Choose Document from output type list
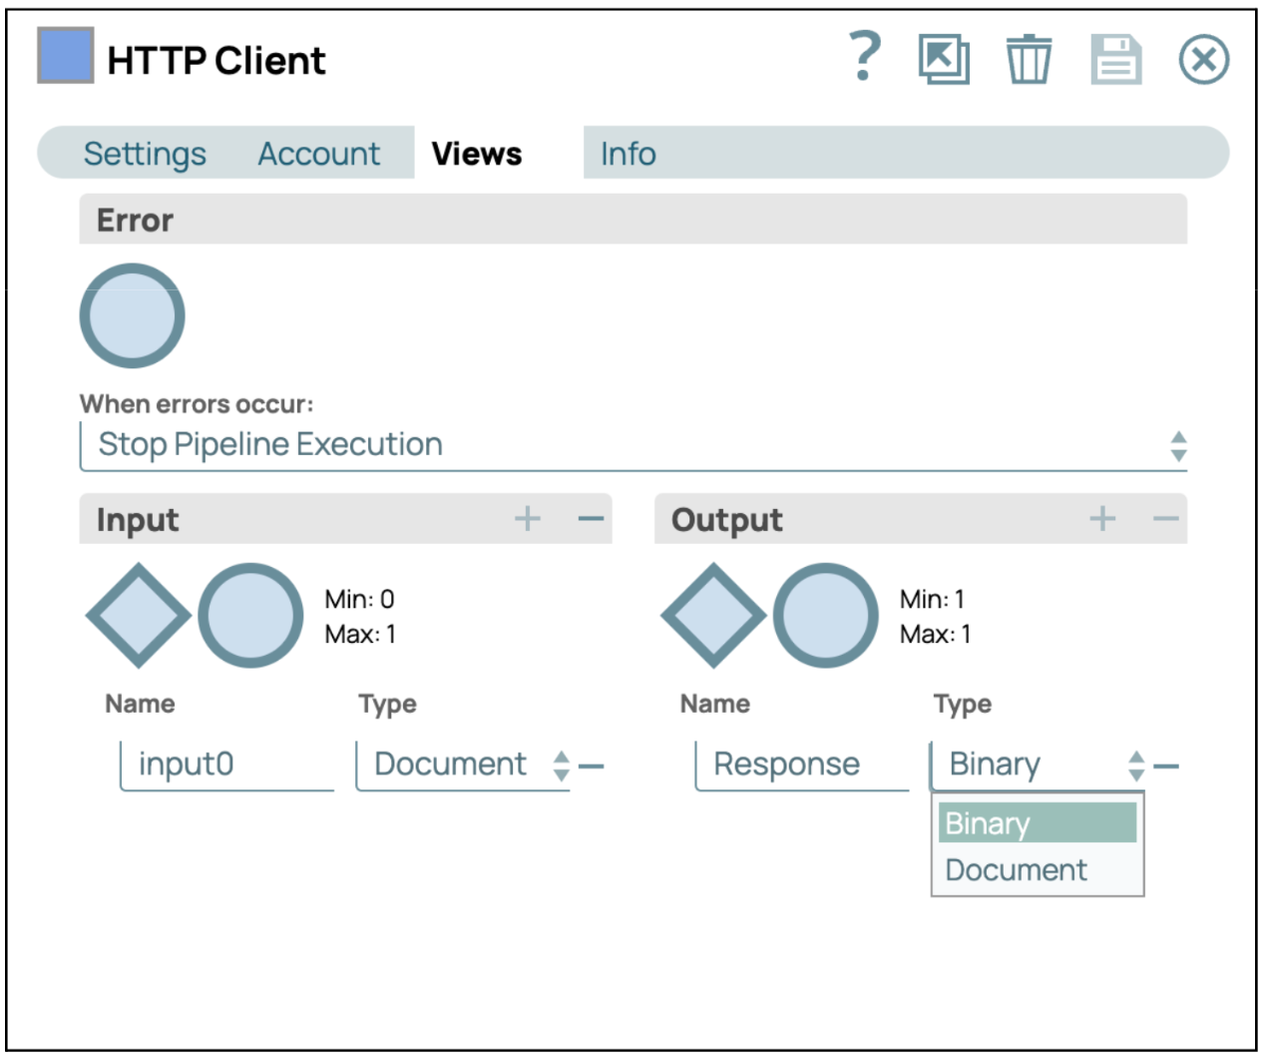Viewport: 1265px width, 1064px height. coord(1016,869)
